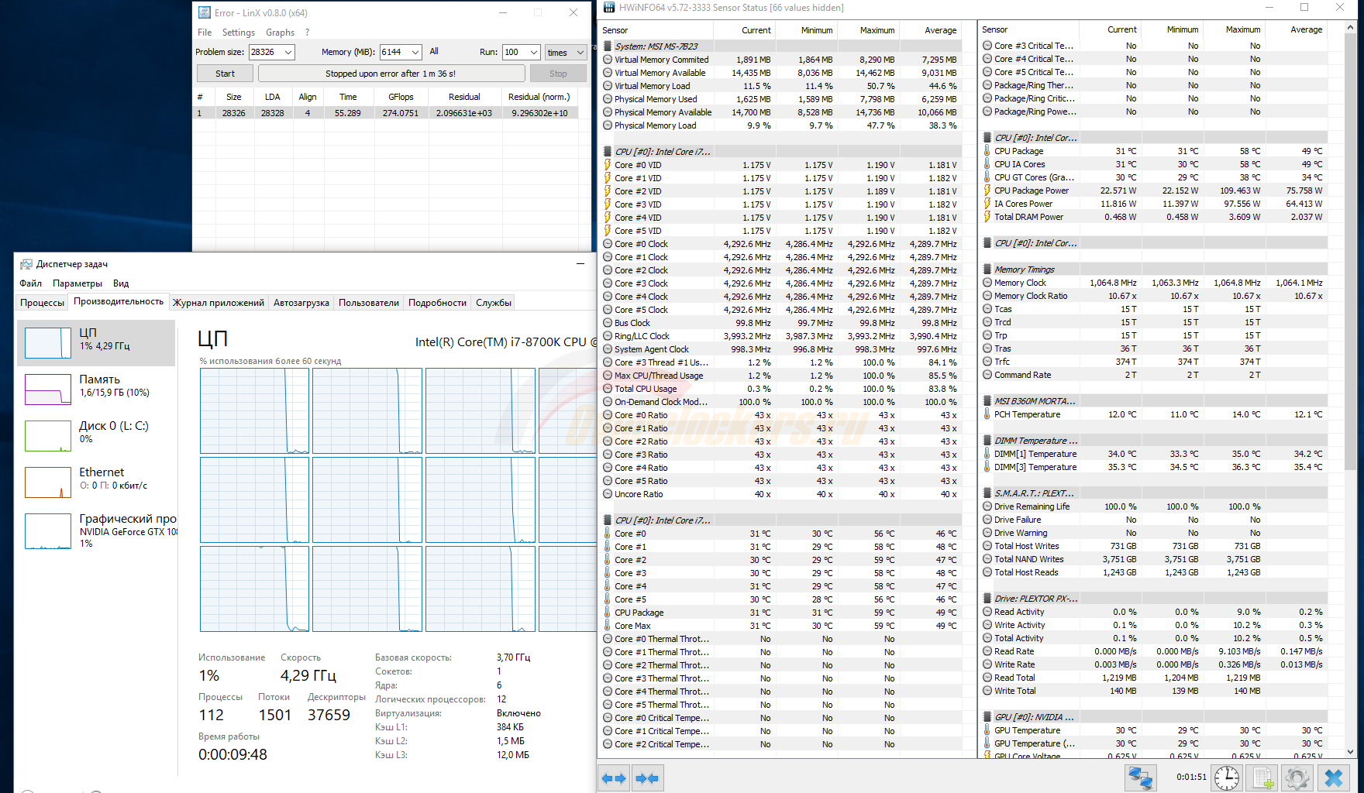Close sensors with the blue X icon
Viewport: 1364px width, 793px height.
[1334, 778]
